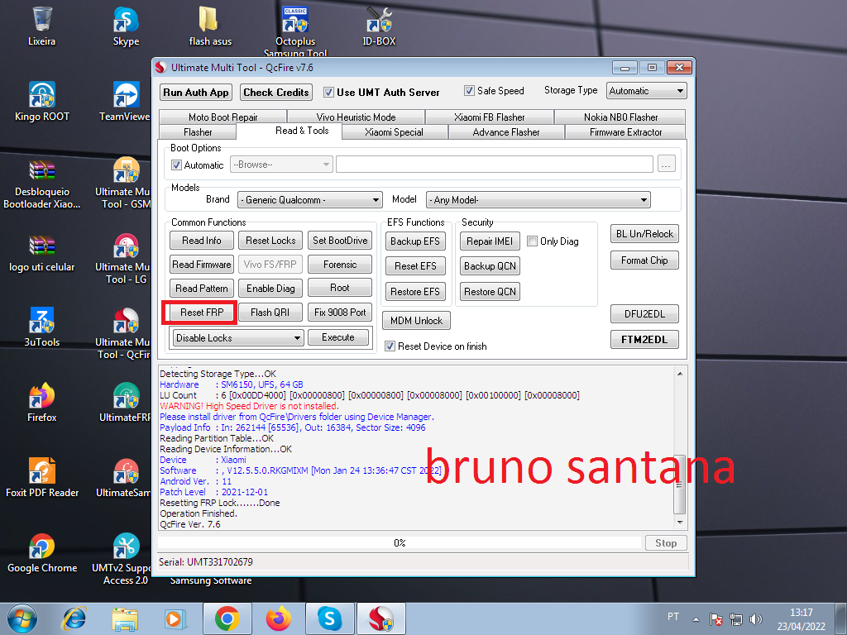Click the taskbar clock and date

(801, 619)
